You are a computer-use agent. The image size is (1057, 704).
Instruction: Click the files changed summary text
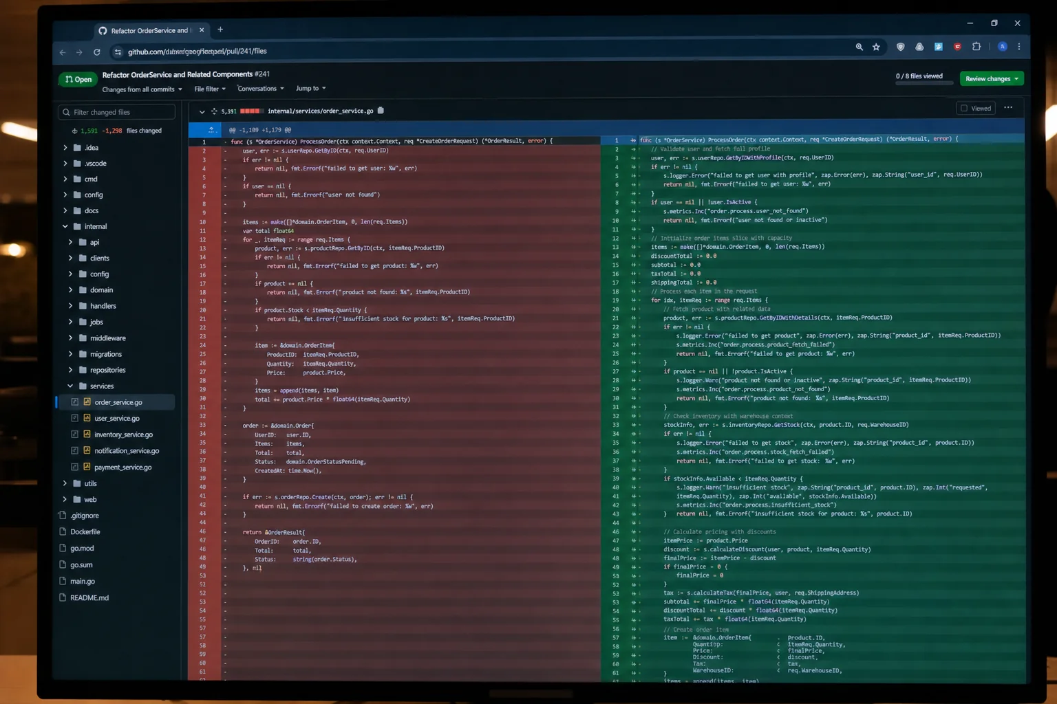click(144, 131)
